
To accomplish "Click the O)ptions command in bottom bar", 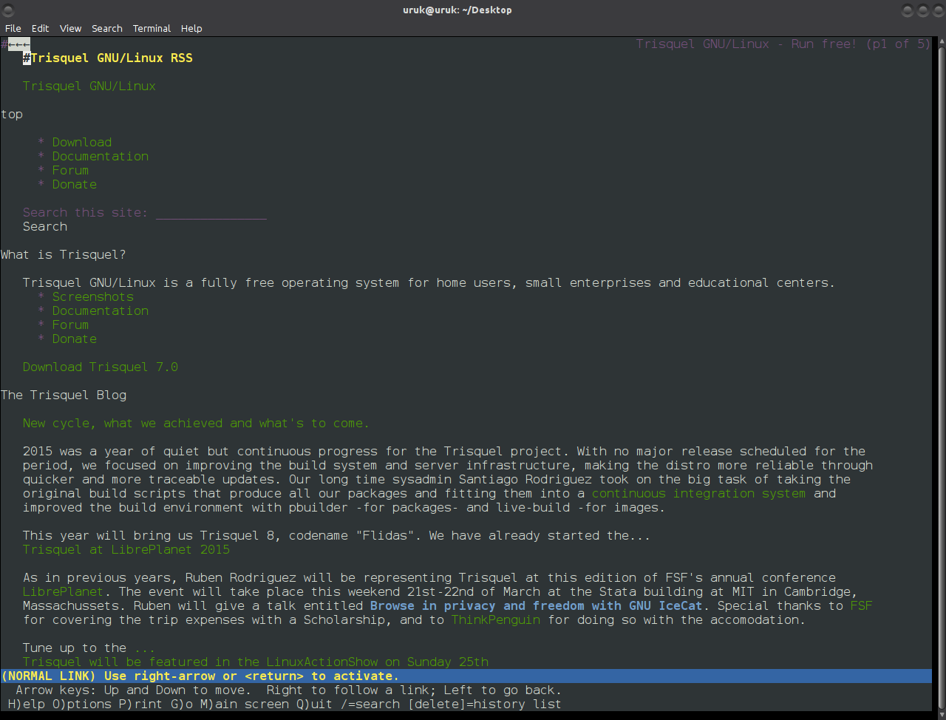I will (x=82, y=704).
